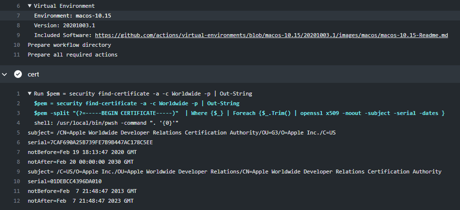Click the Environment: macos-10.15 log line
The width and height of the screenshot is (460, 210).
tap(72, 16)
